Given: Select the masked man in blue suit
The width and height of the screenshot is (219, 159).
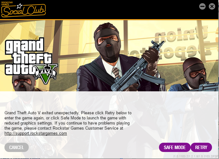Looking at the screenshot, I should click(x=193, y=75).
